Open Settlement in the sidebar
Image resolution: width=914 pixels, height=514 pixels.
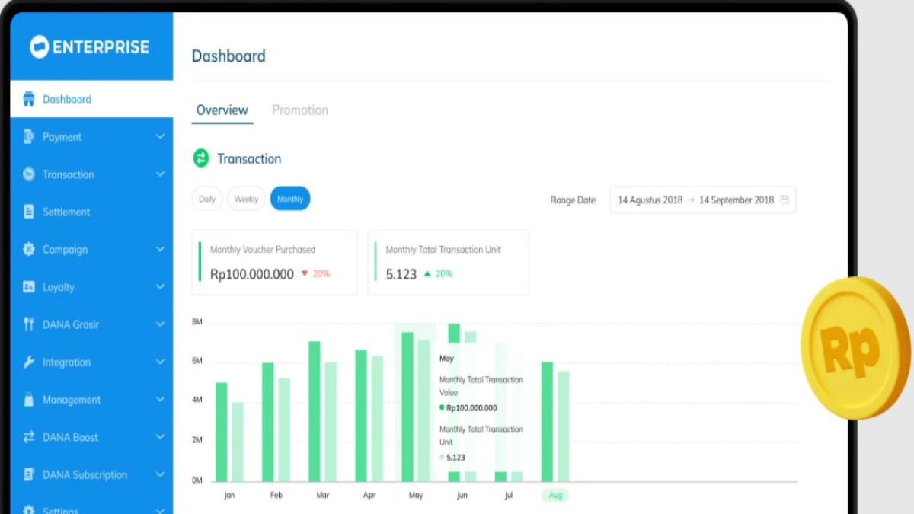point(91,212)
